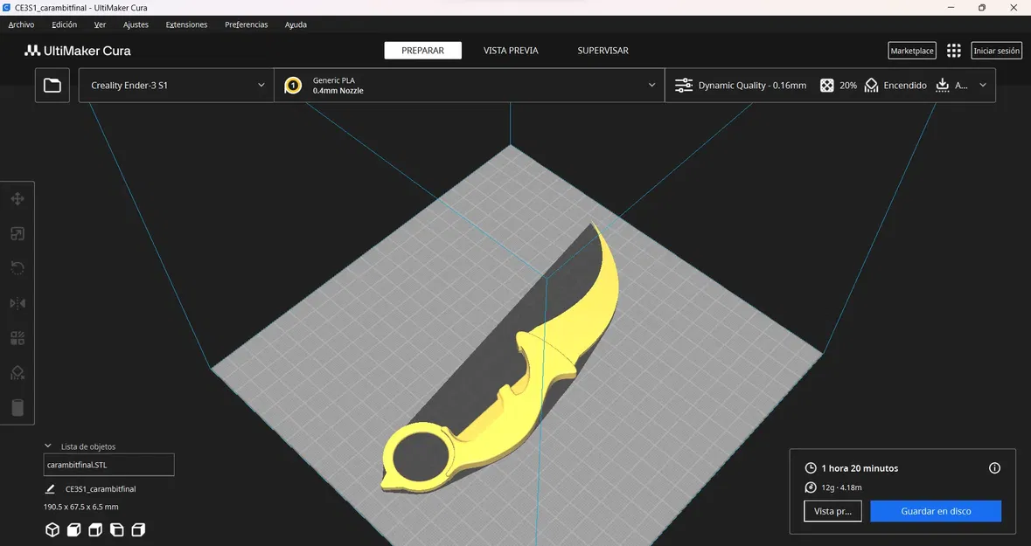Screen dimensions: 1031x546
Task: Open the file folder icon
Action: tap(52, 84)
